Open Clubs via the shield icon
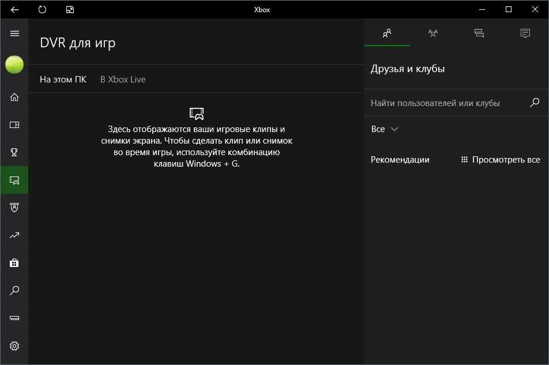The image size is (549, 365). coord(14,207)
